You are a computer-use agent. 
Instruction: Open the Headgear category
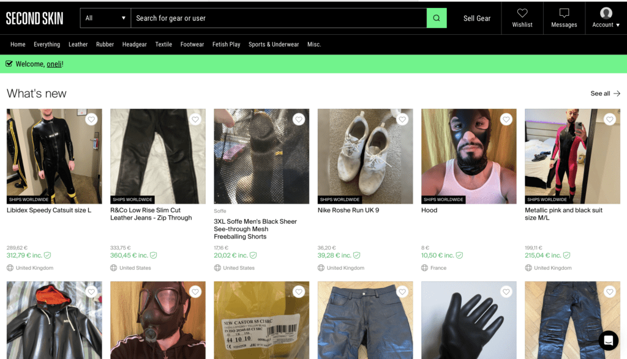click(x=134, y=44)
